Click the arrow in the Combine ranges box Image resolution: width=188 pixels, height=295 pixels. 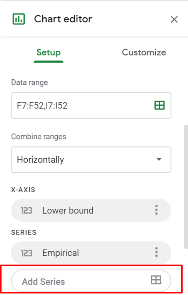159,159
